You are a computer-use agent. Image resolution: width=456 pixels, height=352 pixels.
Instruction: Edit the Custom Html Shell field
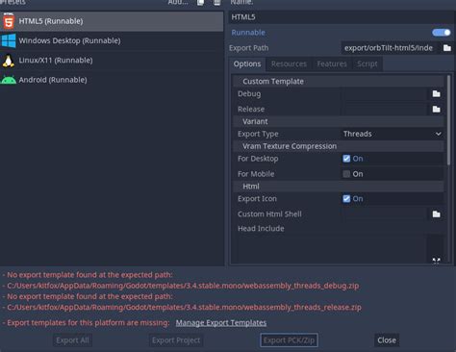[385, 214]
